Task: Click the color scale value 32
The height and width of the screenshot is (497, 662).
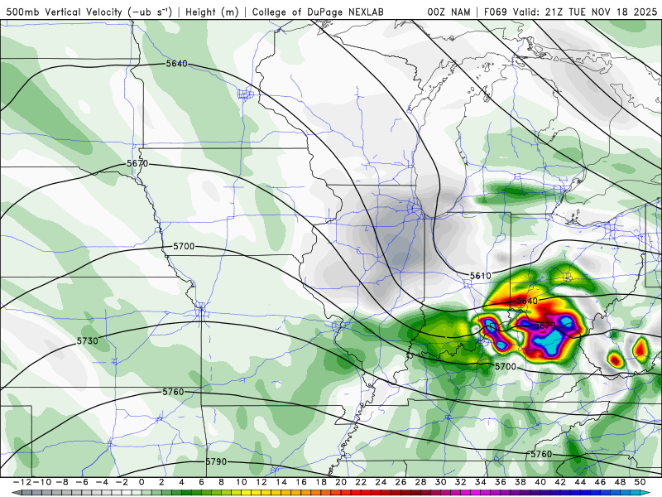Action: tap(461, 482)
